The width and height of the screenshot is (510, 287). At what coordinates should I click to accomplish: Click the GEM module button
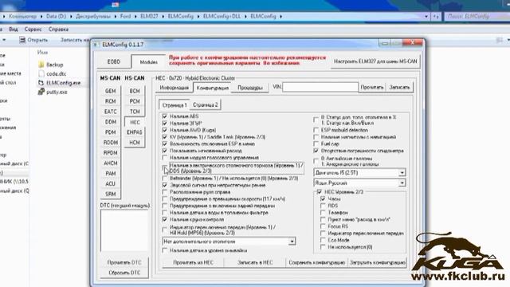[110, 91]
